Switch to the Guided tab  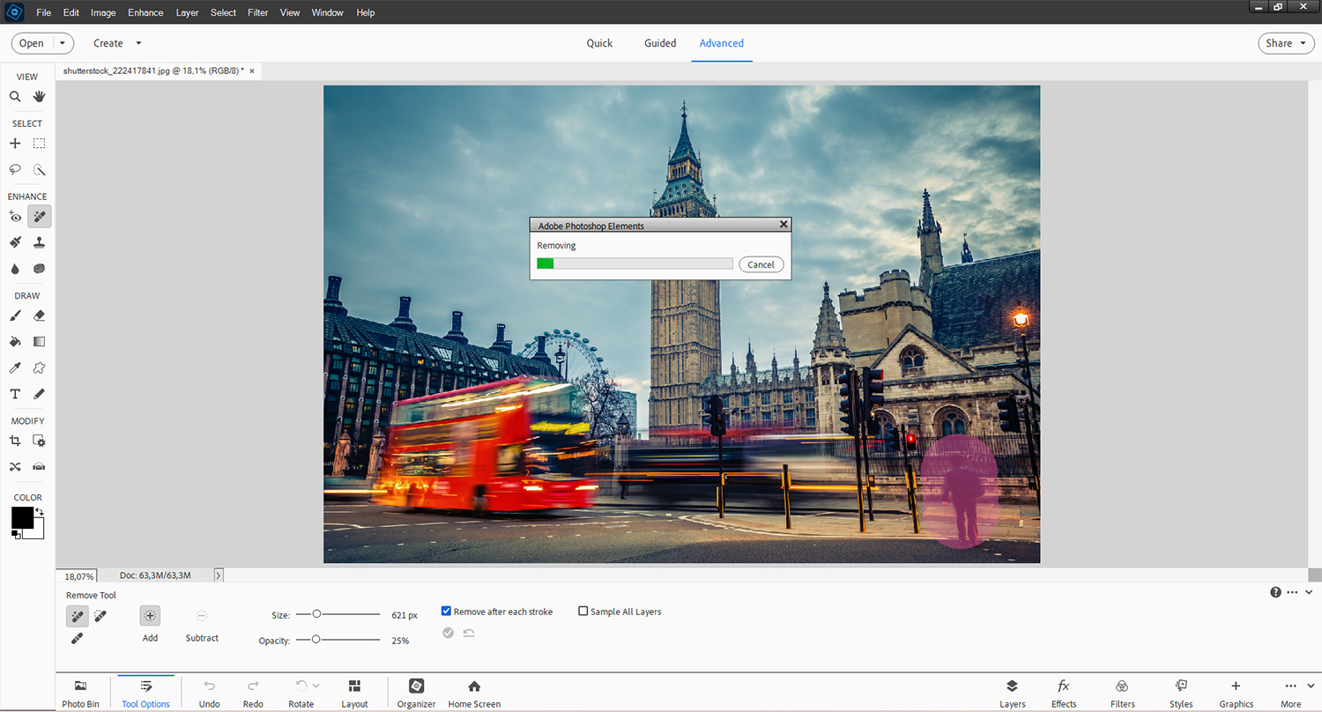pyautogui.click(x=660, y=43)
